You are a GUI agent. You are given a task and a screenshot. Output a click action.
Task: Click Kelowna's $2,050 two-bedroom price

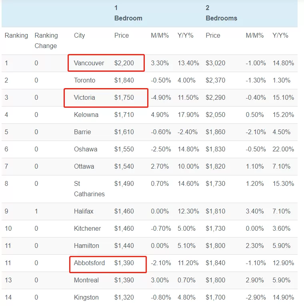click(215, 115)
